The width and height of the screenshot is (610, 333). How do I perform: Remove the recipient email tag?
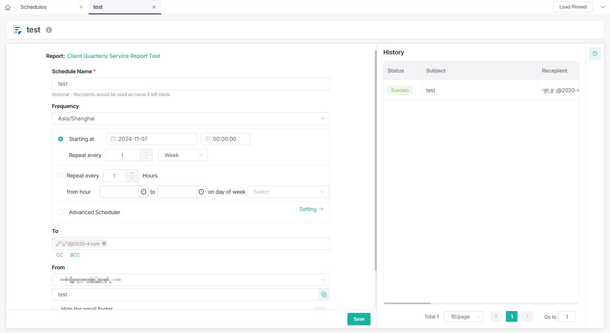coord(104,243)
